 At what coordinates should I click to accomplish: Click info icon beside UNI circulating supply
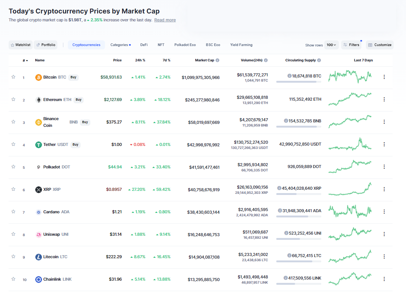point(286,234)
